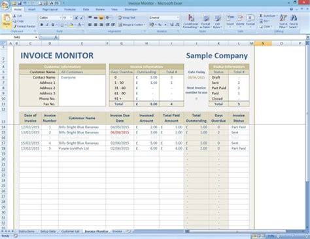Switch to the Page Layout ribbon tab
310x239 pixels.
[x=50, y=10]
